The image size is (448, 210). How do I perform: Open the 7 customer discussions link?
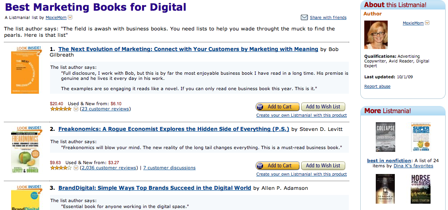(169, 168)
